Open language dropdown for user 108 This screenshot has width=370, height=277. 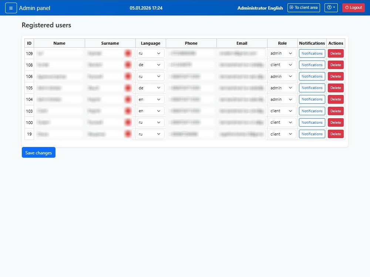(x=151, y=65)
